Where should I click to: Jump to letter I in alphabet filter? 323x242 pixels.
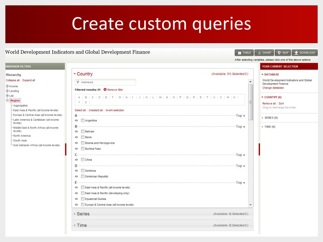pos(133,97)
